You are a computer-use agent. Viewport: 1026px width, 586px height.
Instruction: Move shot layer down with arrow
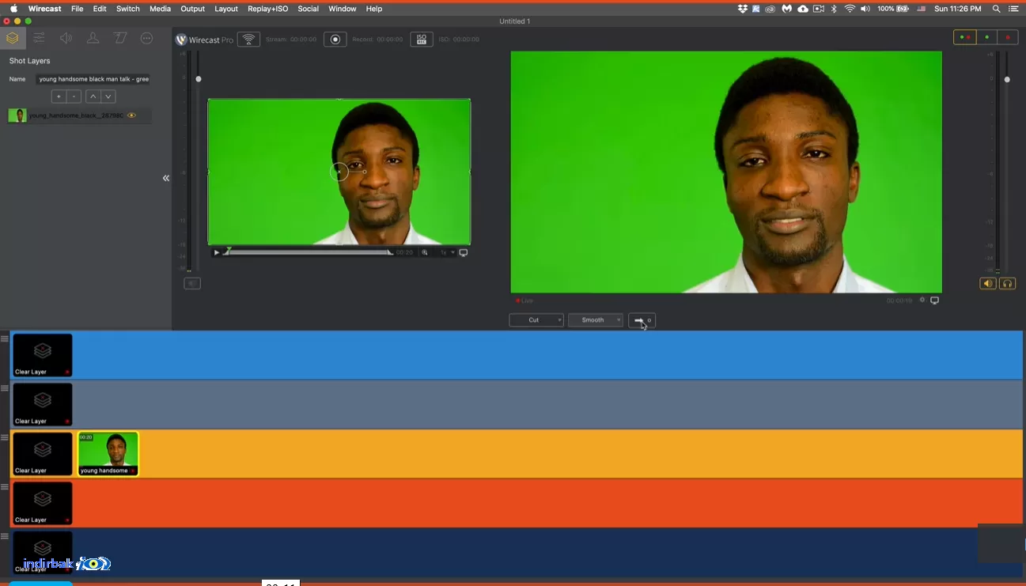coord(108,96)
